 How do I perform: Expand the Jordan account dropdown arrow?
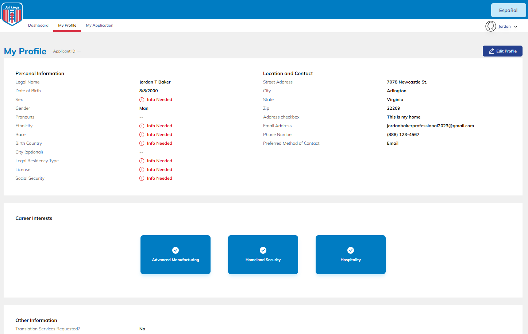tap(516, 27)
